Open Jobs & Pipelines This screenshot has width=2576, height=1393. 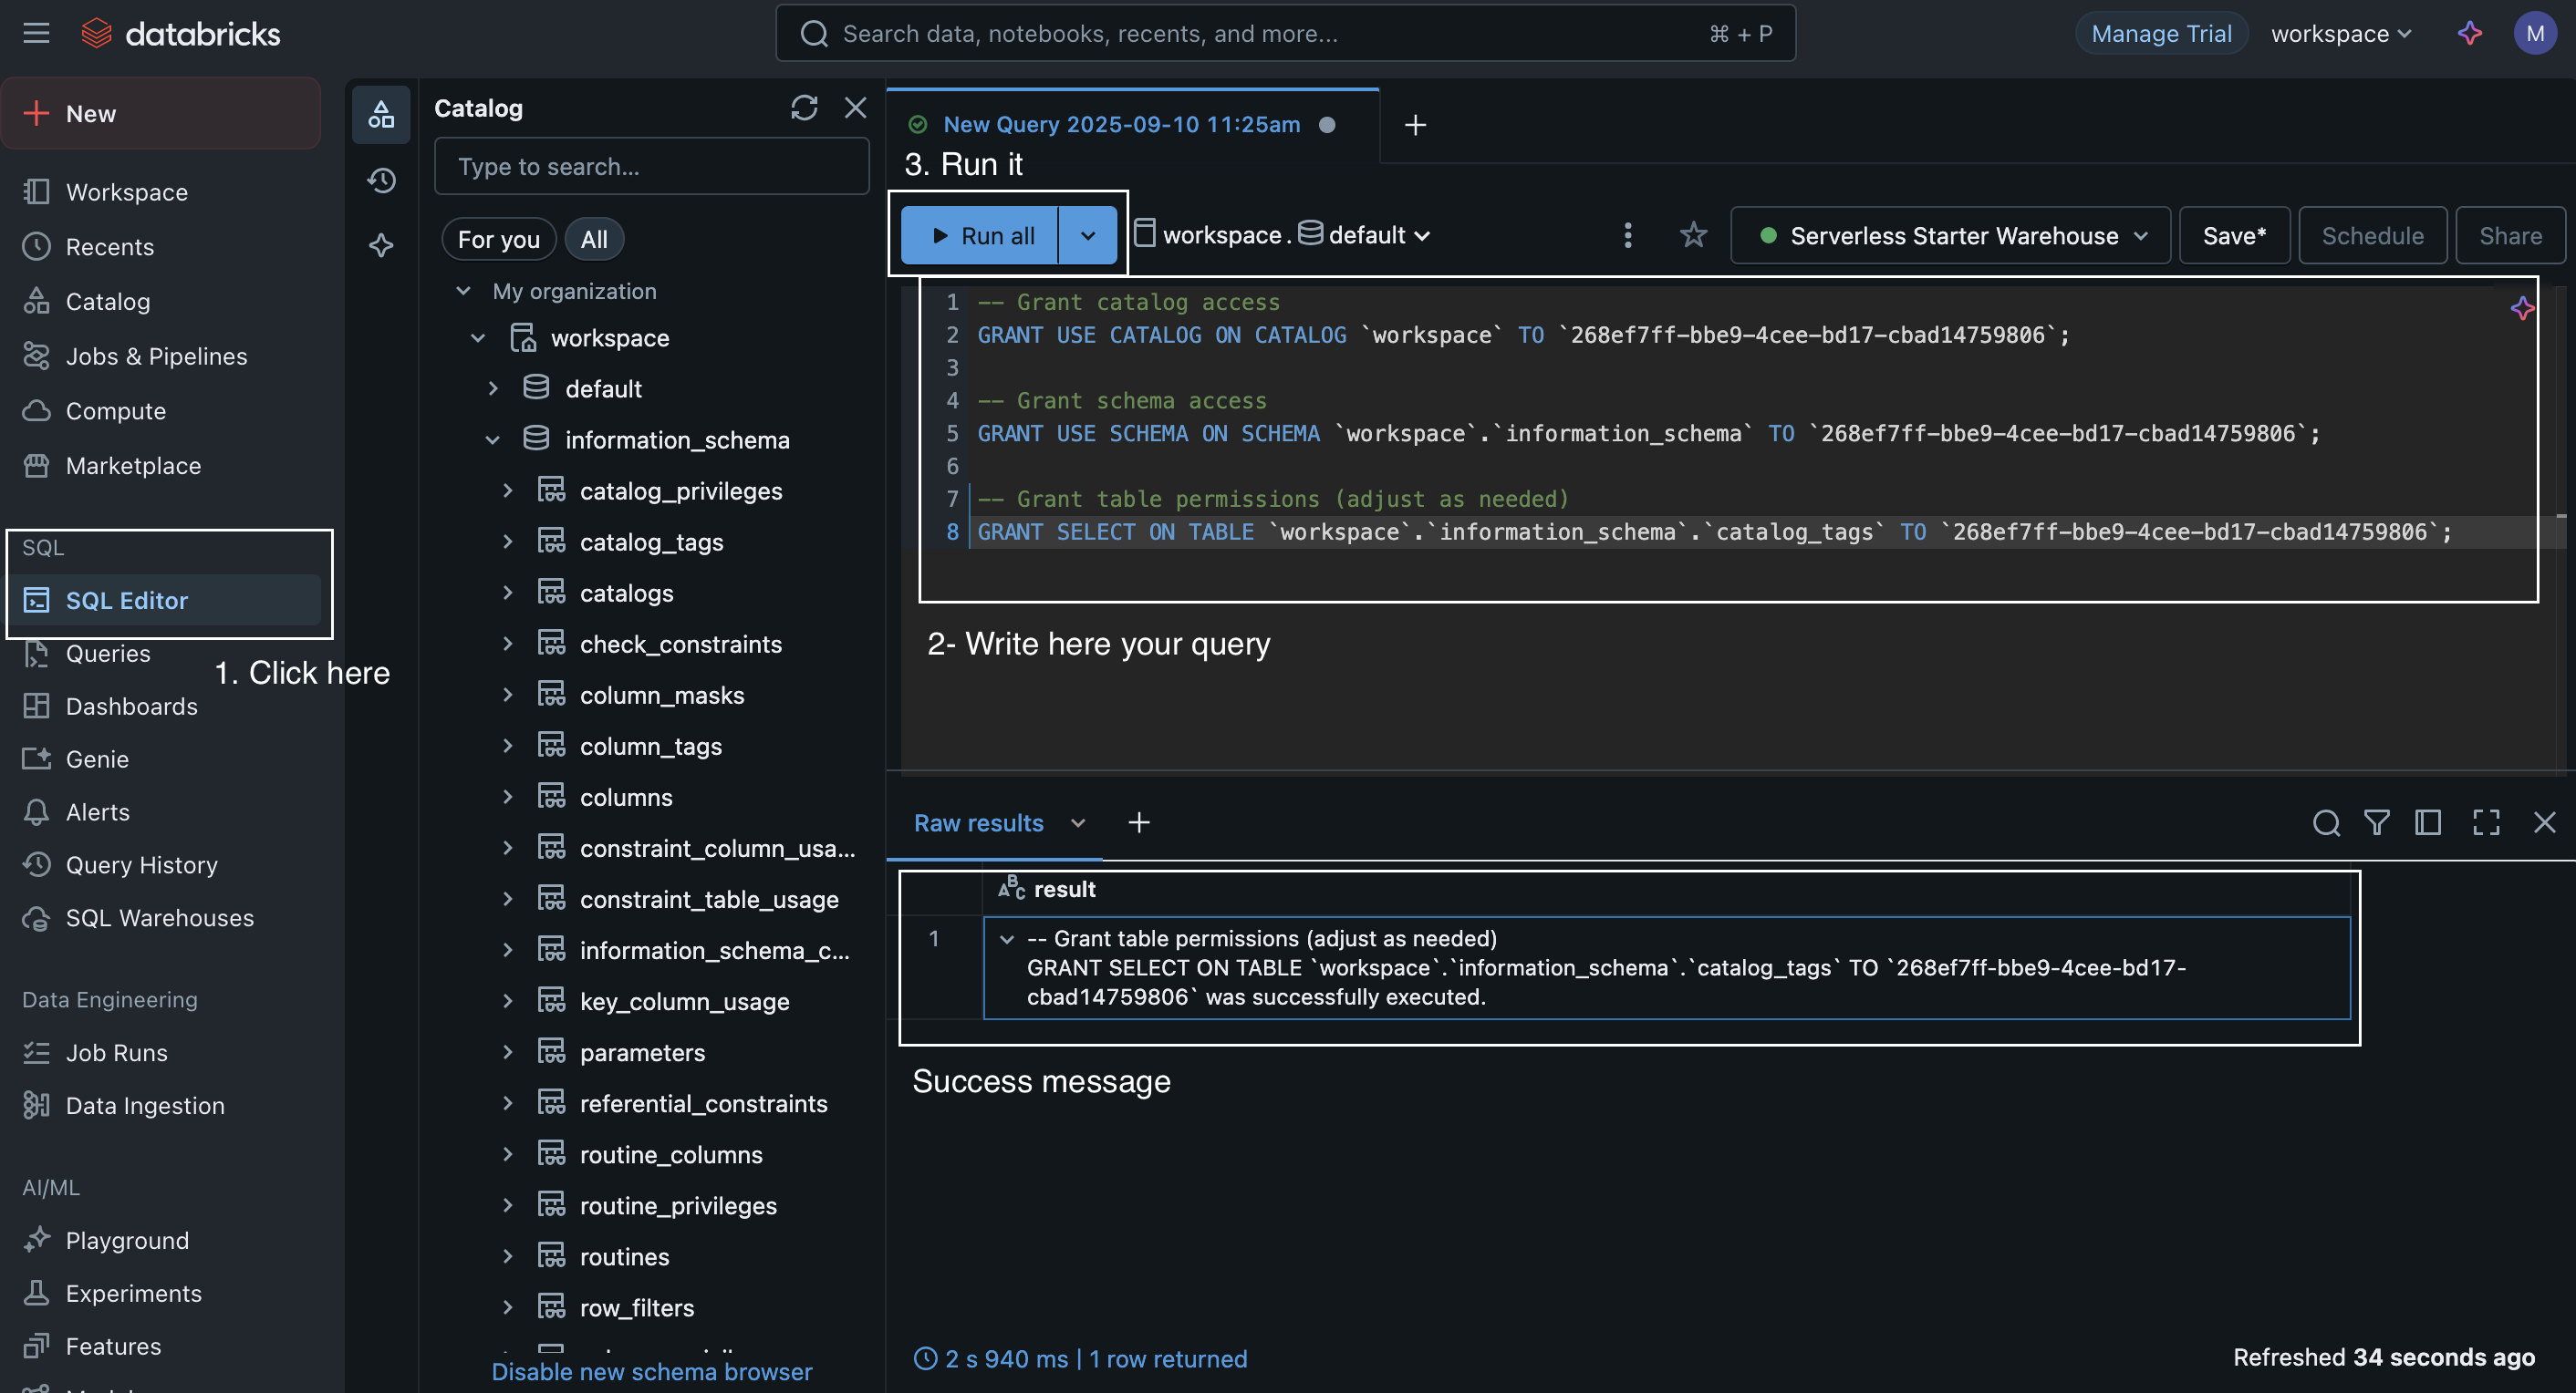coord(156,356)
